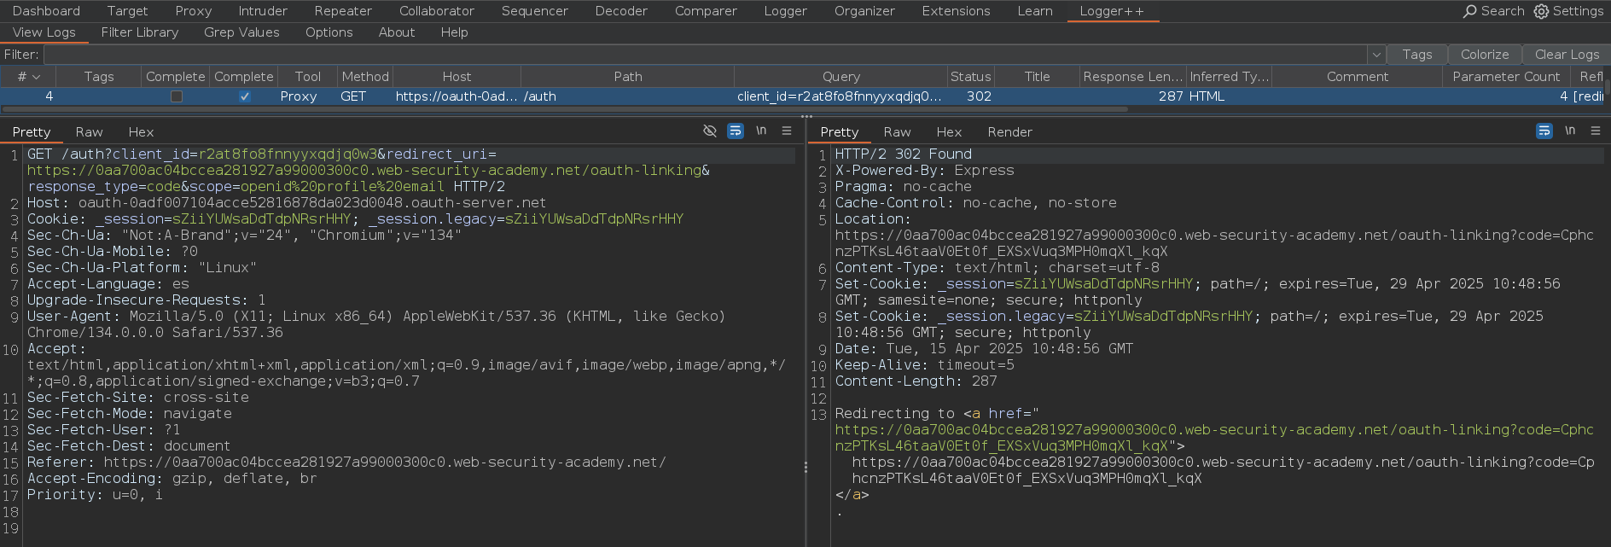
Task: Open the Repeater tab
Action: [343, 11]
